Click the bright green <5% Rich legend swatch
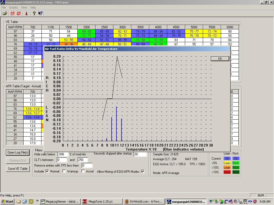 (235, 163)
